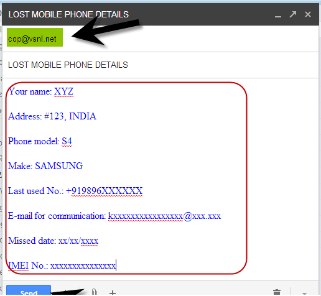321x296 pixels.
Task: Click the kxxxxxxxxxxxxxxxx@xxx.xxx email address text
Action: click(x=164, y=216)
